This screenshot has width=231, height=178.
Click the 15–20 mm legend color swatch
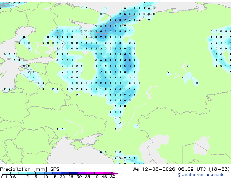(x=56, y=173)
